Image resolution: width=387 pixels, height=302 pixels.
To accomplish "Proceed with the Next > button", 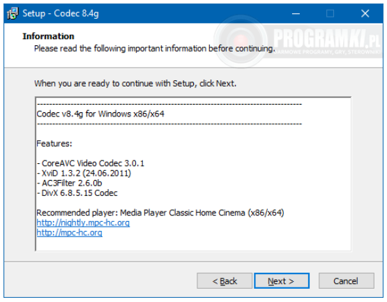I will tap(282, 281).
